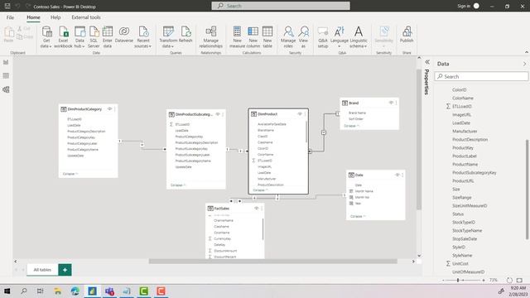Image resolution: width=530 pixels, height=298 pixels.
Task: Create a New table
Action: tap(267, 37)
